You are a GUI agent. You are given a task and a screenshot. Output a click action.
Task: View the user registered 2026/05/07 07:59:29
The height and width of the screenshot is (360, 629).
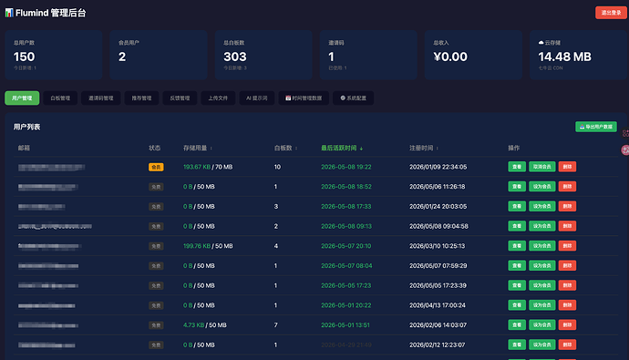click(517, 265)
